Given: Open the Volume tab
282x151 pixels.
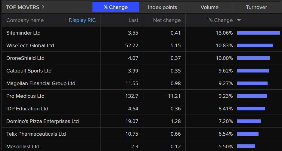Looking at the screenshot, I should pos(209,7).
